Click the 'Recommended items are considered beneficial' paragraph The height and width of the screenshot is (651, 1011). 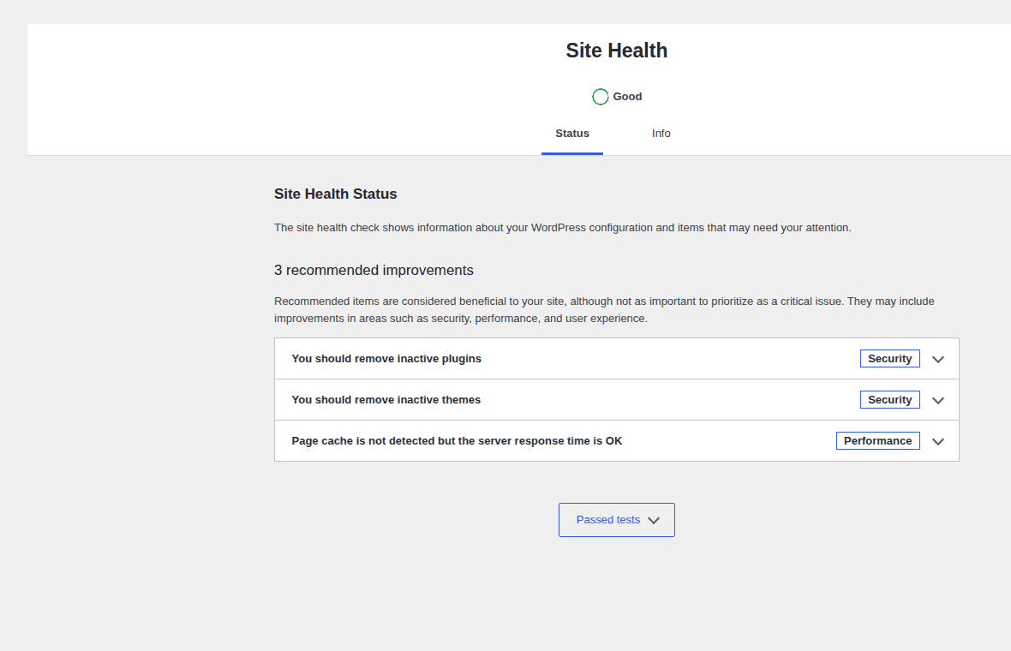(604, 309)
